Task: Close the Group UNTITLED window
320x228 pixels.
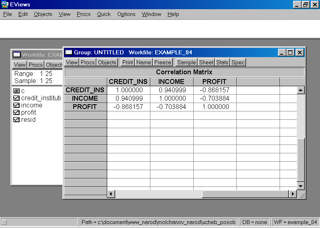Action: pyautogui.click(x=300, y=53)
